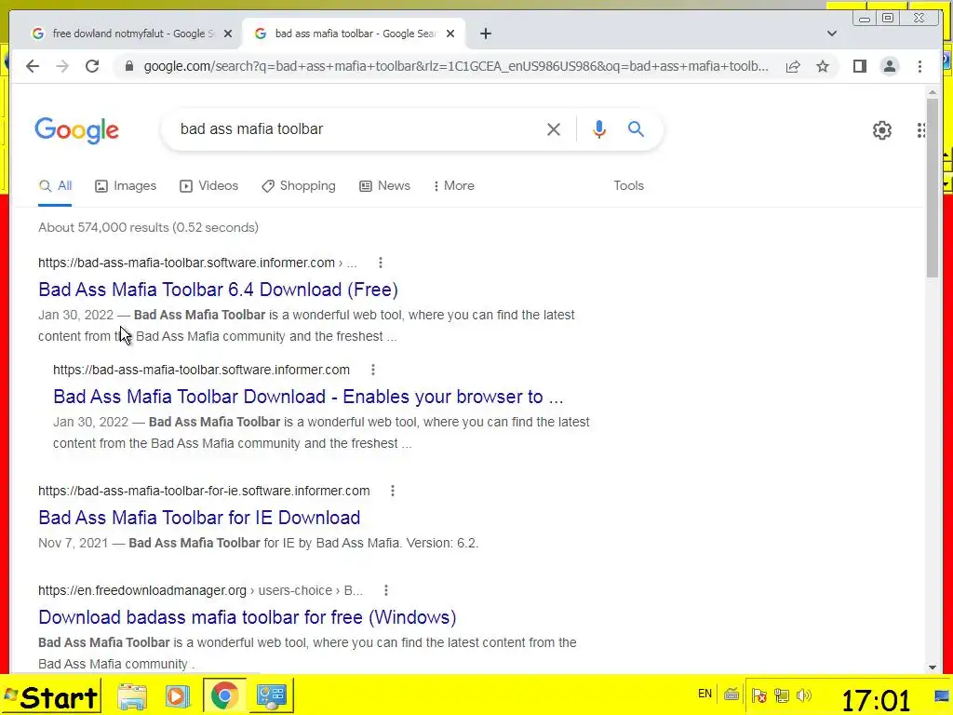This screenshot has width=953, height=715.
Task: Open Google logo home link
Action: pyautogui.click(x=76, y=130)
